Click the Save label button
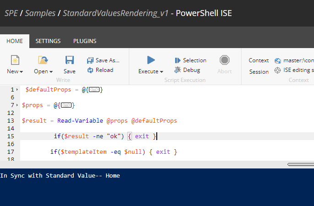Screen dimensions: 314x206 click(x=70, y=71)
